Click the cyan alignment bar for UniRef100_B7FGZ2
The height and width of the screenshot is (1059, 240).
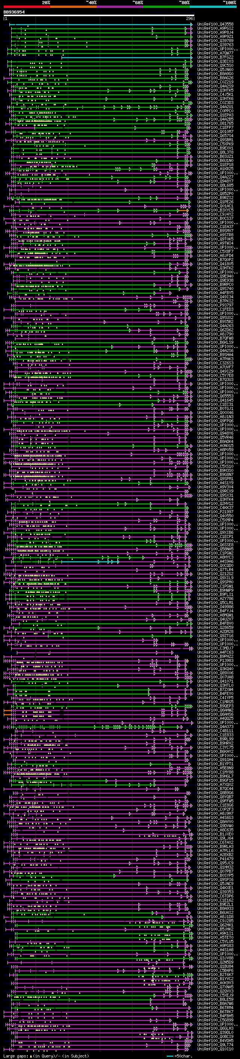[126, 57]
